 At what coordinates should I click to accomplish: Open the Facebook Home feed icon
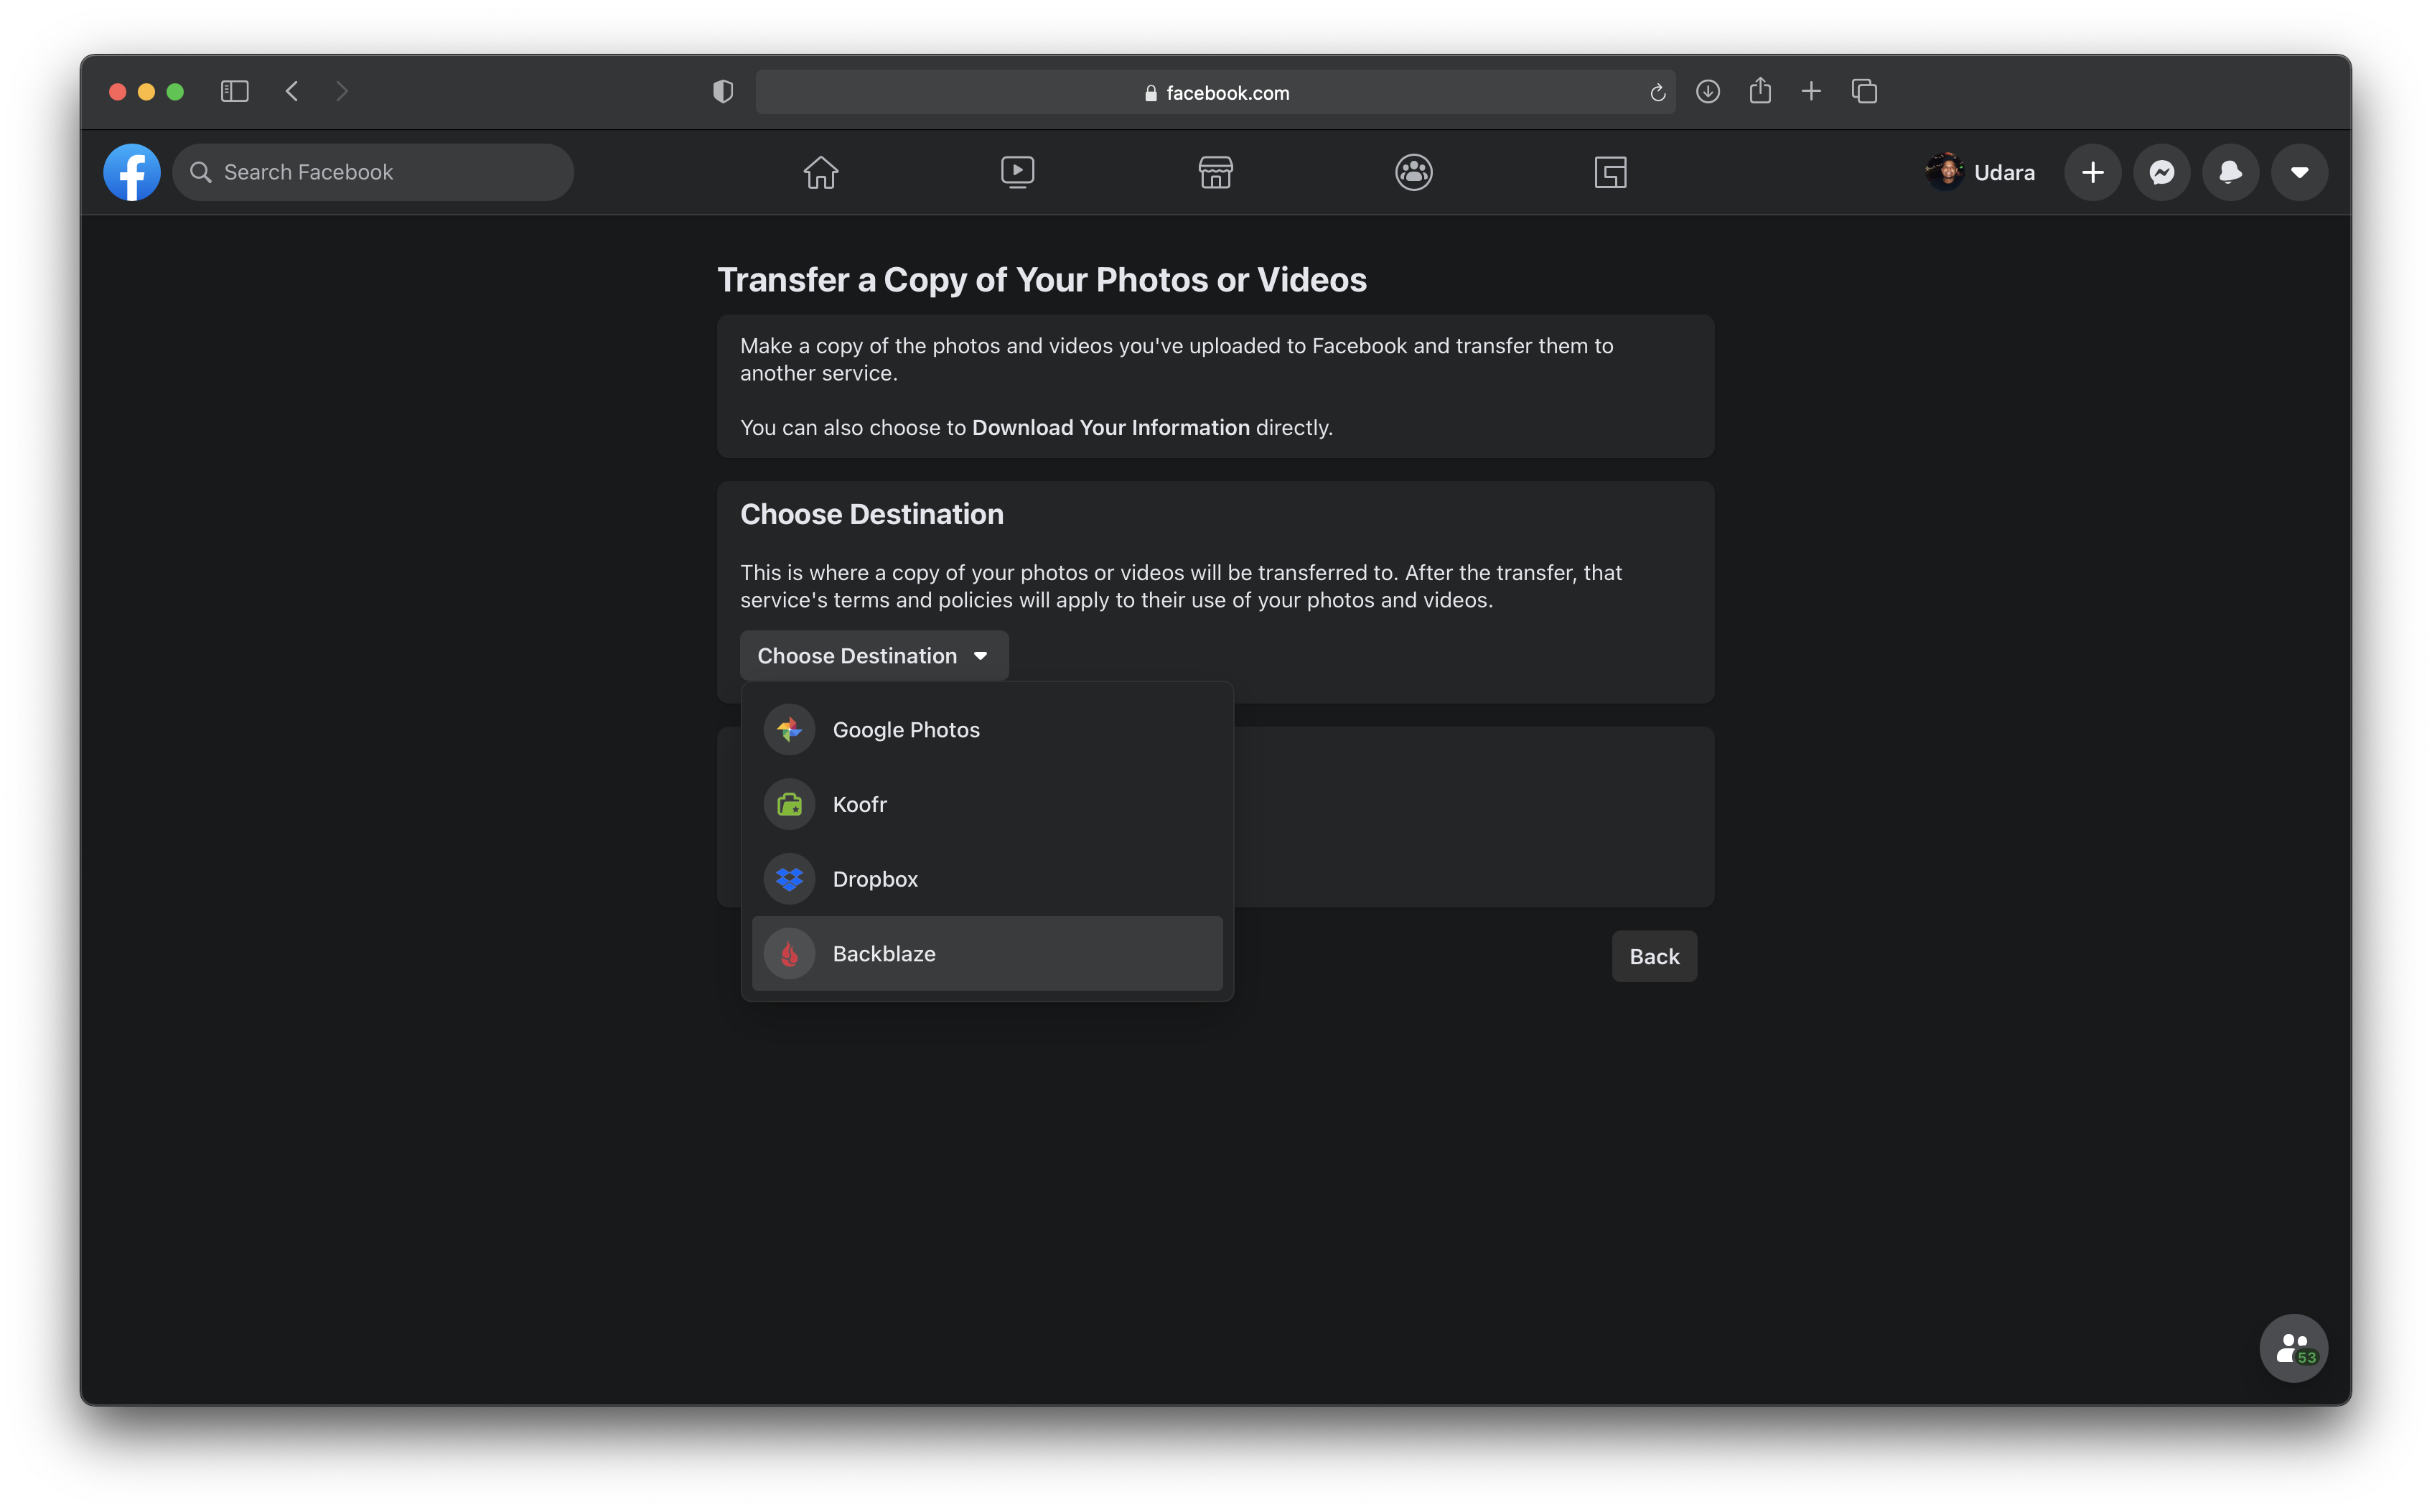tap(820, 172)
